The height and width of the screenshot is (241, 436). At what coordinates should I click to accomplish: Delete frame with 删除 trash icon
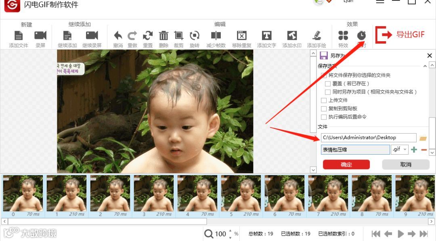163,36
